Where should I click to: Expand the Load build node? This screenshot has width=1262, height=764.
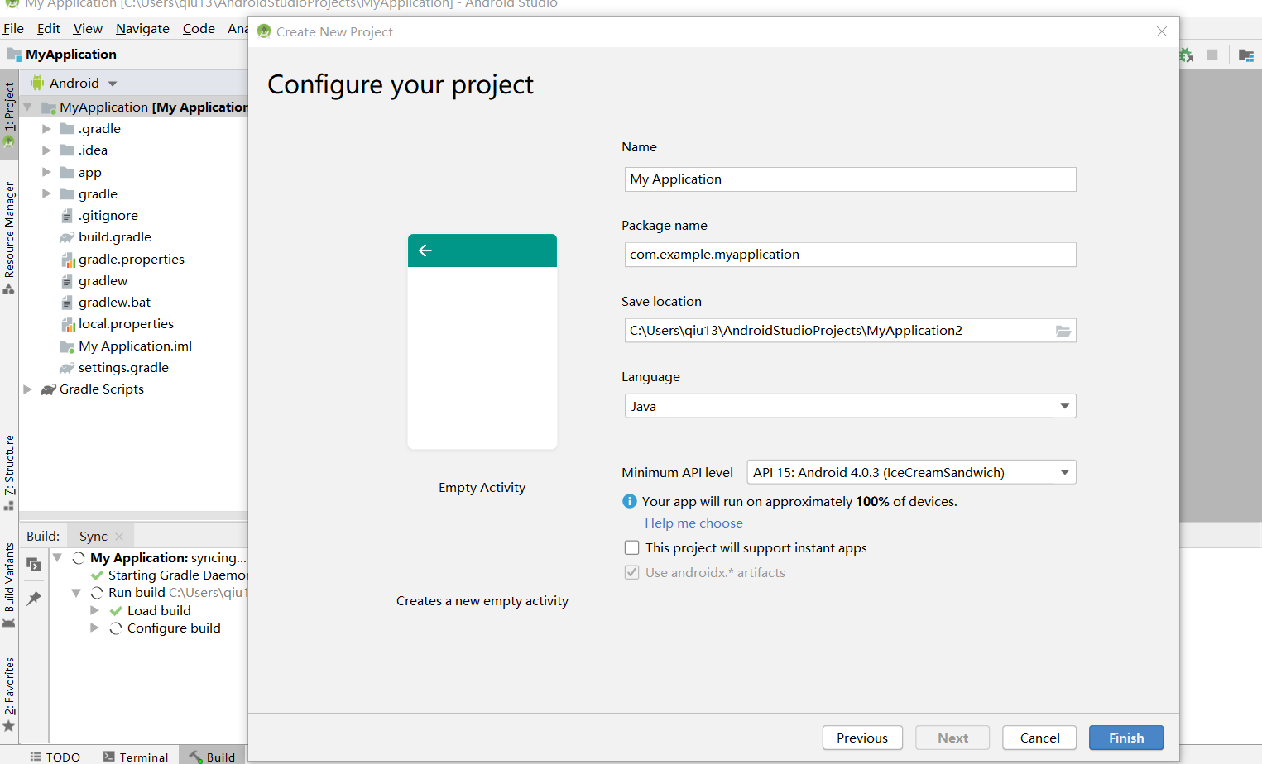pos(94,610)
